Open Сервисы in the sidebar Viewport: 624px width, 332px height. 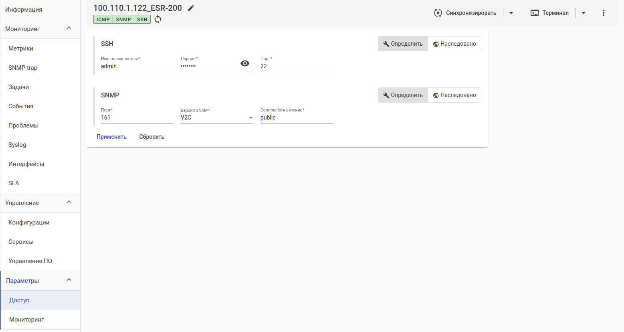[40, 242]
